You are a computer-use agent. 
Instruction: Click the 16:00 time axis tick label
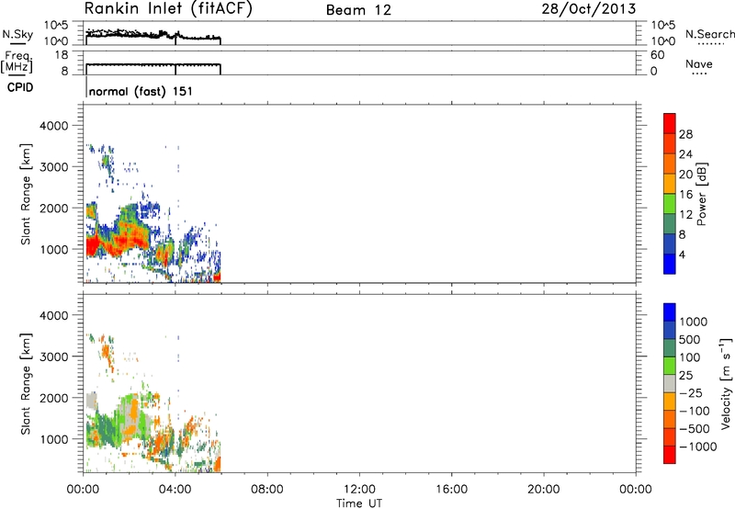[451, 490]
